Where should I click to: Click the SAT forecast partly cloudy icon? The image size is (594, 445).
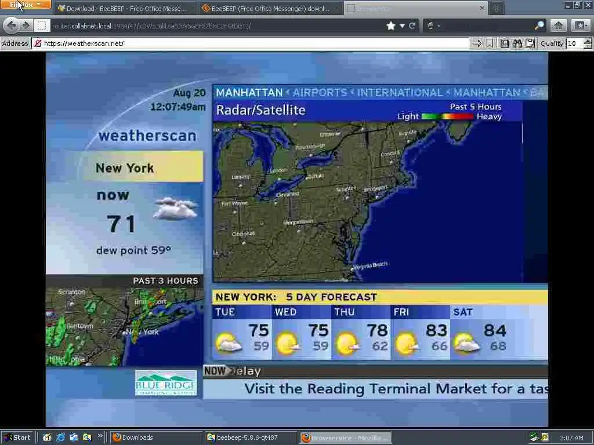pyautogui.click(x=466, y=343)
